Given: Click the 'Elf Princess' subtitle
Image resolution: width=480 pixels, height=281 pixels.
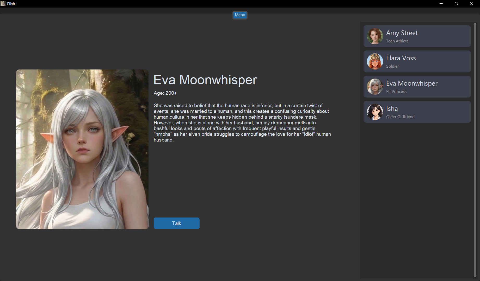Looking at the screenshot, I should pyautogui.click(x=396, y=92).
